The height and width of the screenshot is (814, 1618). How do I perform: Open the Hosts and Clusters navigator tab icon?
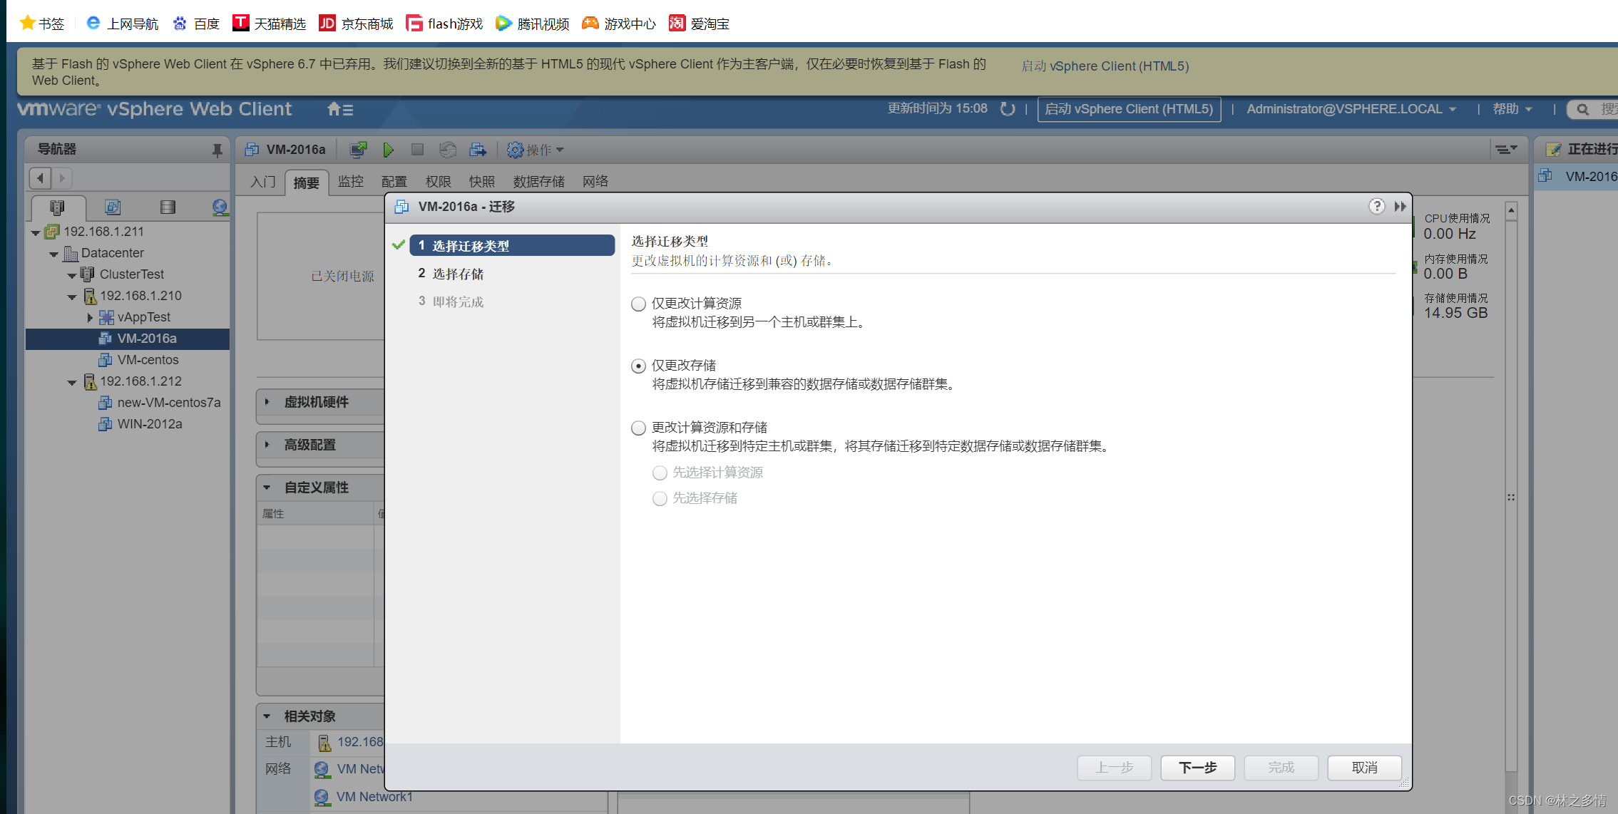coord(57,207)
